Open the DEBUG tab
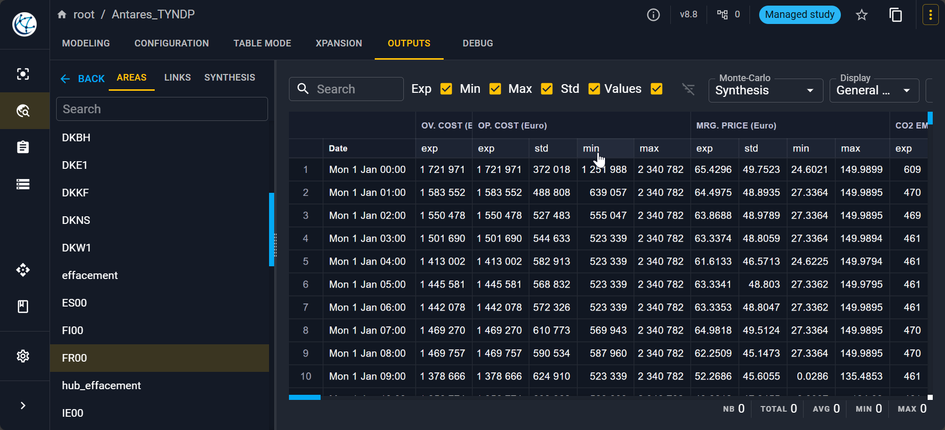The height and width of the screenshot is (430, 945). 478,43
